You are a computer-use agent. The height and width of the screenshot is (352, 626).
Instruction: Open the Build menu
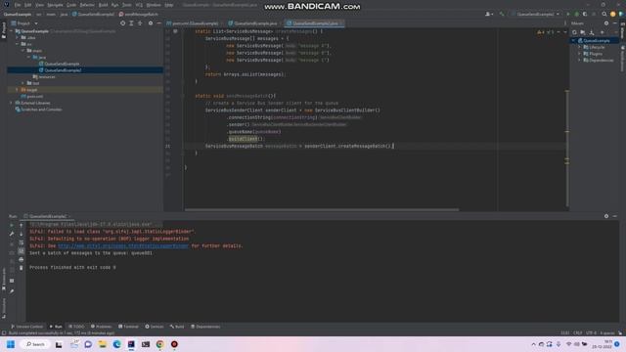pos(103,5)
